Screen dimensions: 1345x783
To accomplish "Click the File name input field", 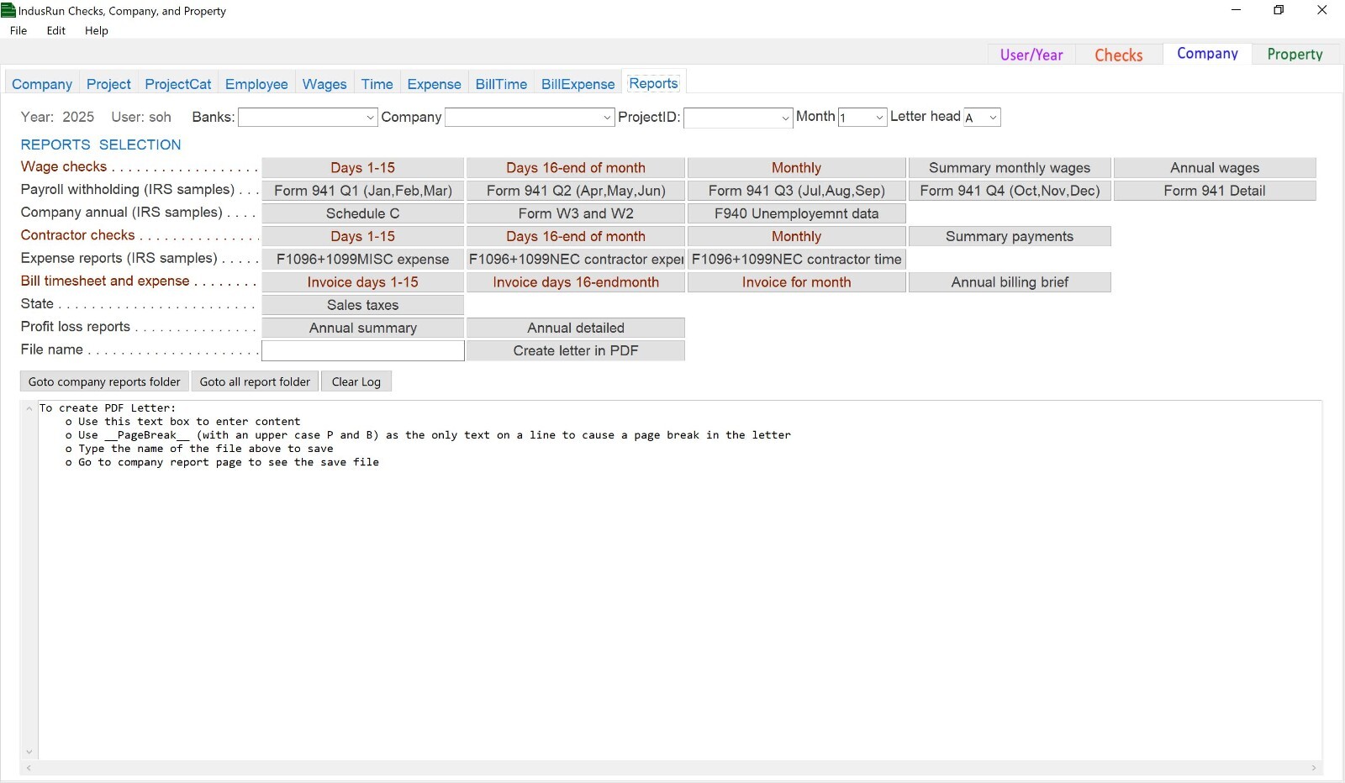I will coord(363,350).
